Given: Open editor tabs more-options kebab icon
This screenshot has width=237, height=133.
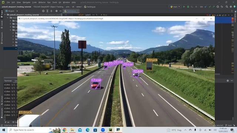Looking at the screenshot, I should (x=232, y=11).
